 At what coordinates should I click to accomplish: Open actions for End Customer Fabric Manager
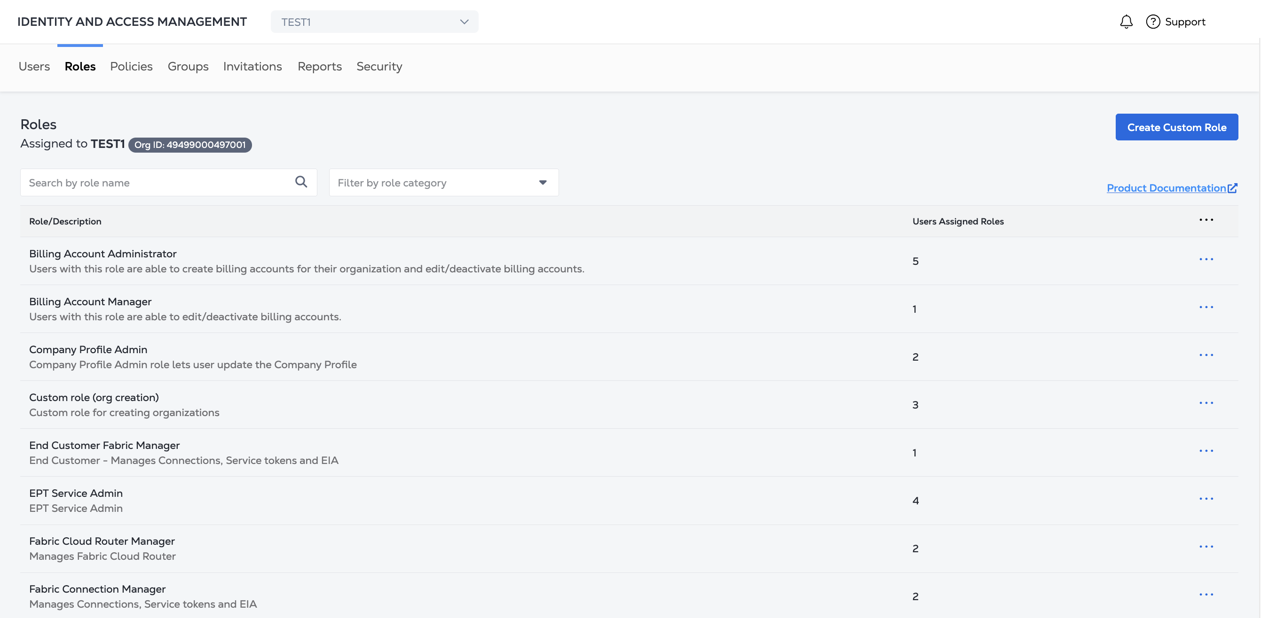[x=1206, y=451]
